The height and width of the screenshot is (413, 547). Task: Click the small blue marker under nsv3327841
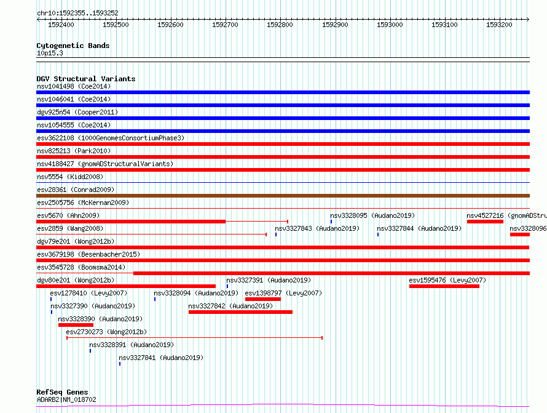[x=120, y=364]
